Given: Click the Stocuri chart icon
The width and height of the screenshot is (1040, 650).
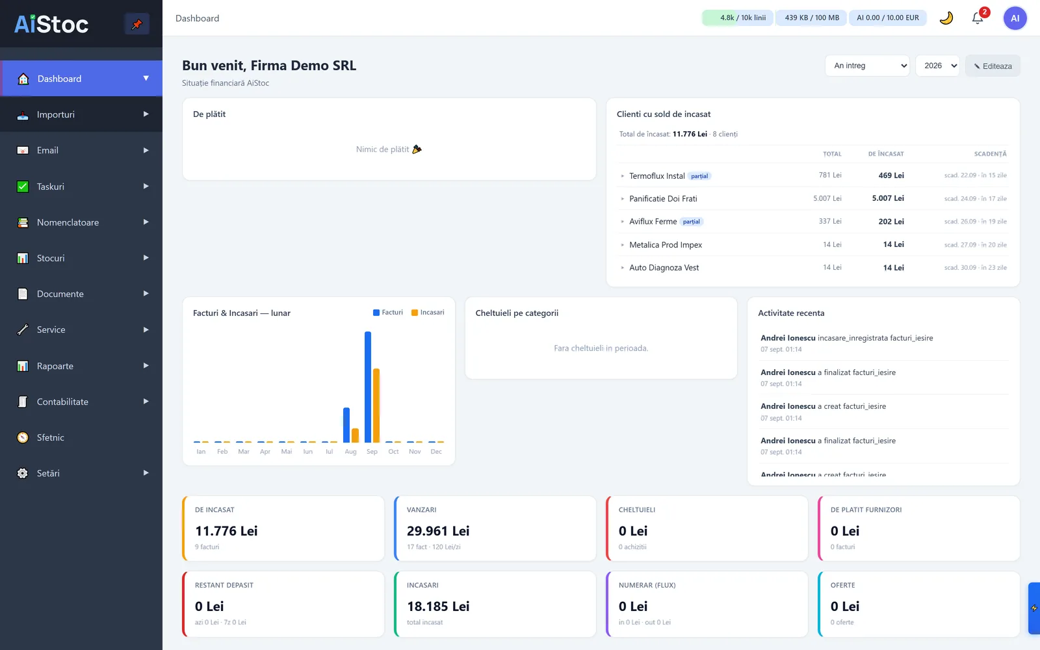Looking at the screenshot, I should pos(23,258).
